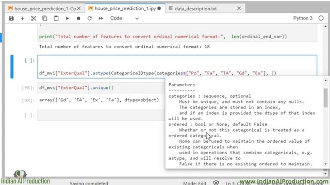
Task: Interrupt the kernel with the stop icon
Action: pyautogui.click(x=78, y=18)
